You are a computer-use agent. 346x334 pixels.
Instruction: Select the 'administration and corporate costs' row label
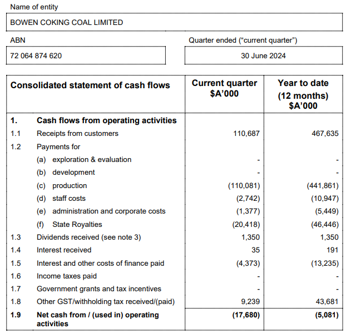(108, 211)
